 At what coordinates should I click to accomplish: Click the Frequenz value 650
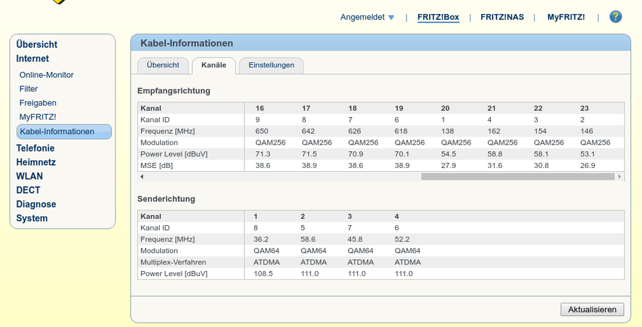click(x=262, y=131)
